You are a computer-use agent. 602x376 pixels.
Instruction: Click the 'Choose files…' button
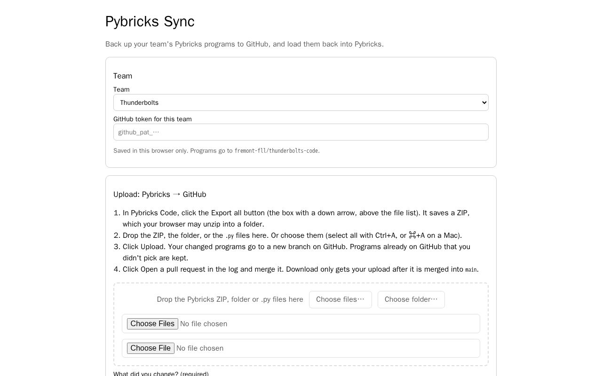341,299
